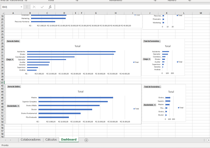Click in the formula bar input
The image size is (210, 148).
pos(132,7)
